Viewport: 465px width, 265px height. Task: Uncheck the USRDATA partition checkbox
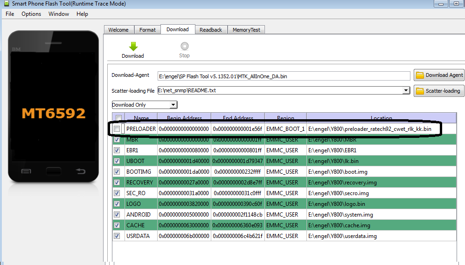tap(117, 236)
